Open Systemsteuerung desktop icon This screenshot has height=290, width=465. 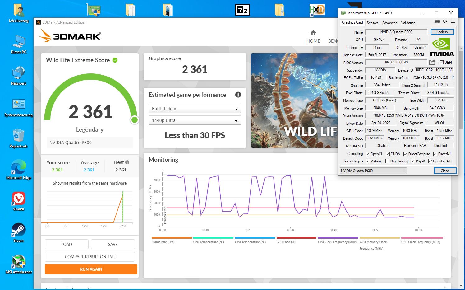point(19,107)
